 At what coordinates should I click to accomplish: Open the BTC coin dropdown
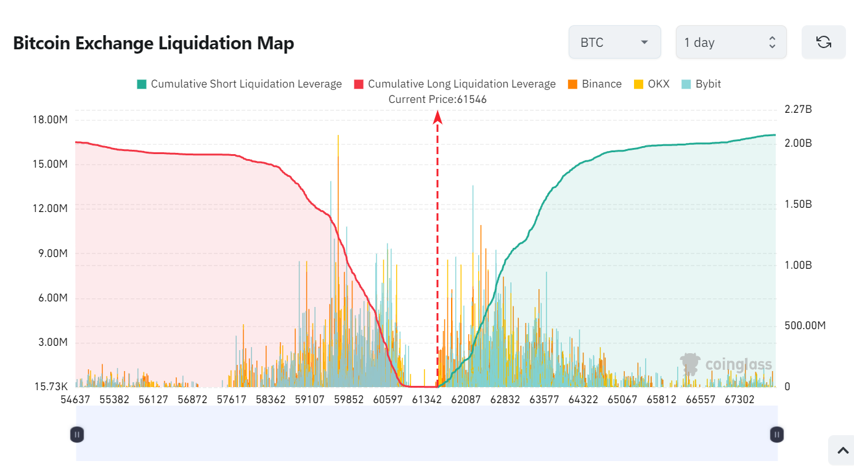[x=614, y=42]
